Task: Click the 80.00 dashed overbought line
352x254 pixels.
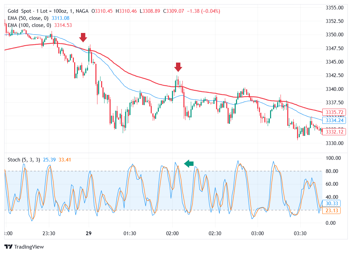Action: tap(162, 171)
